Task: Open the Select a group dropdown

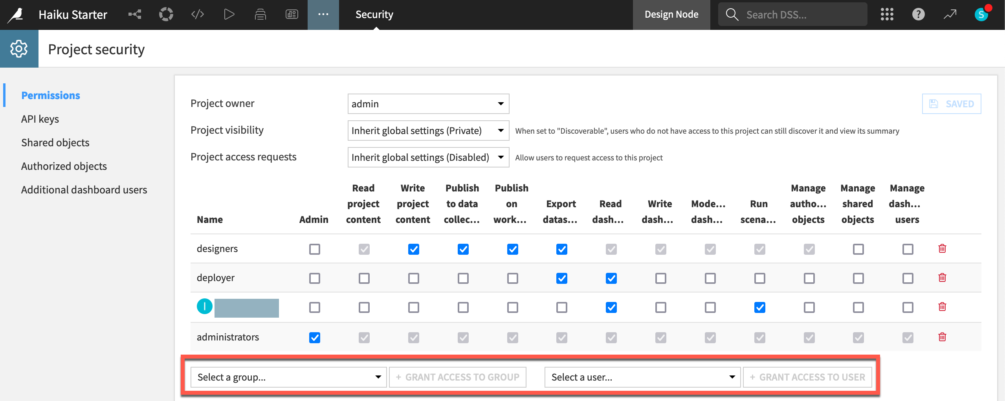Action: click(288, 377)
